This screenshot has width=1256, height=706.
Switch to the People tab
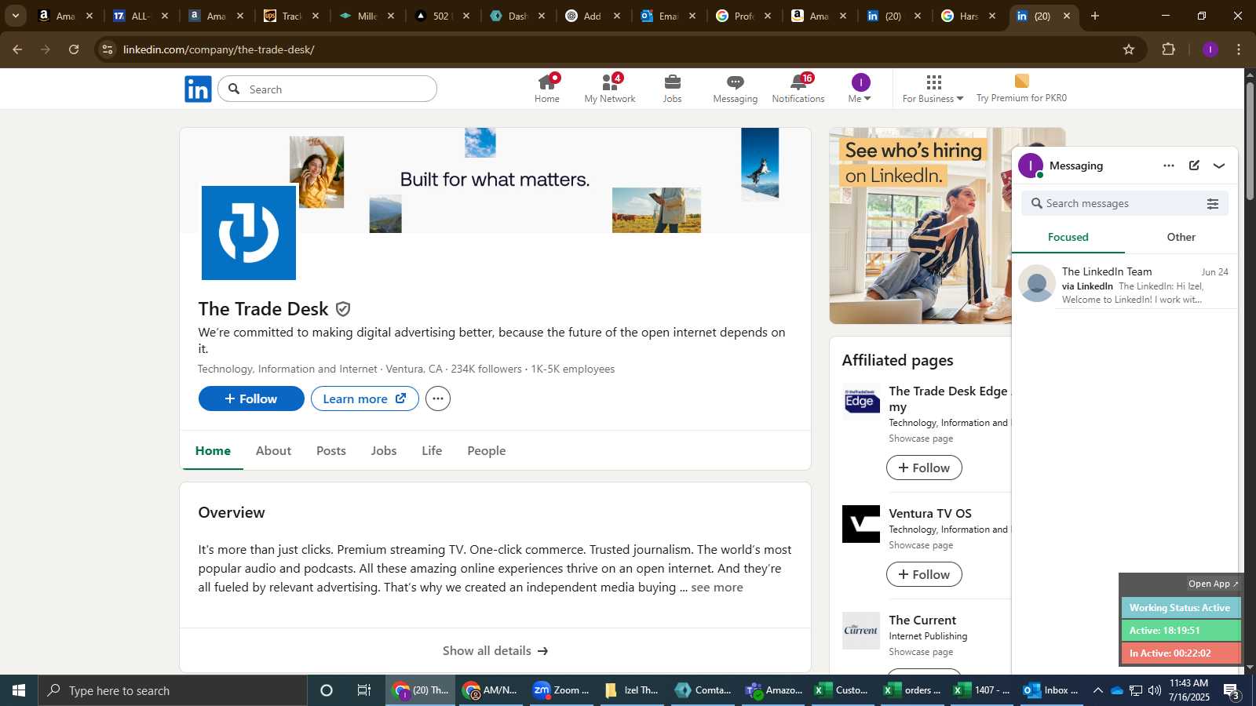point(487,451)
